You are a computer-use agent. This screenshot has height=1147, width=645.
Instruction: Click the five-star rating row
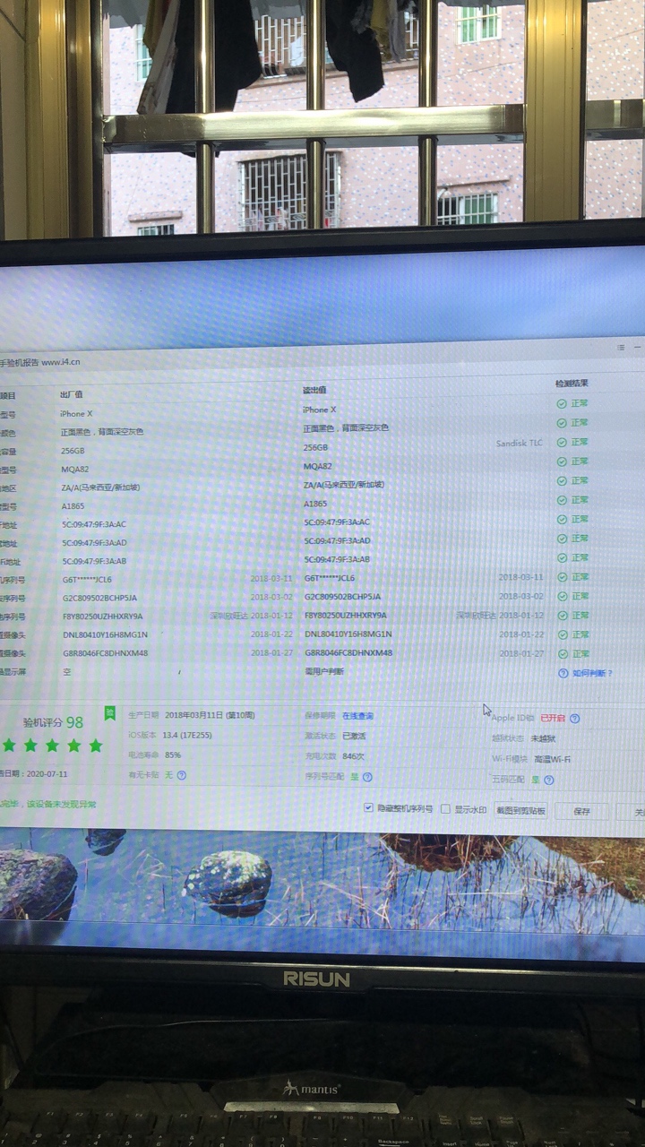52,746
